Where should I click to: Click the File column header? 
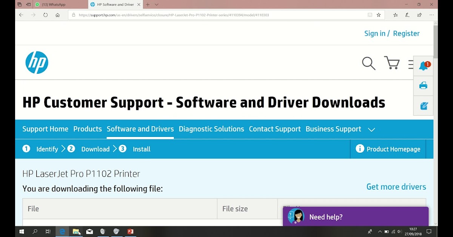[120, 209]
